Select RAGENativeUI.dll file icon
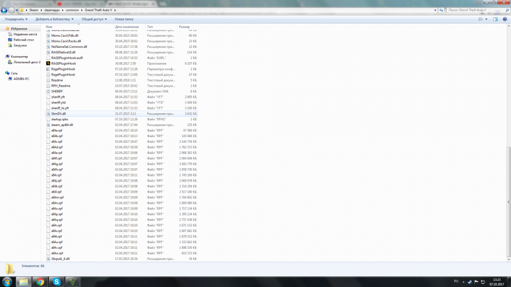The image size is (511, 287). 48,52
